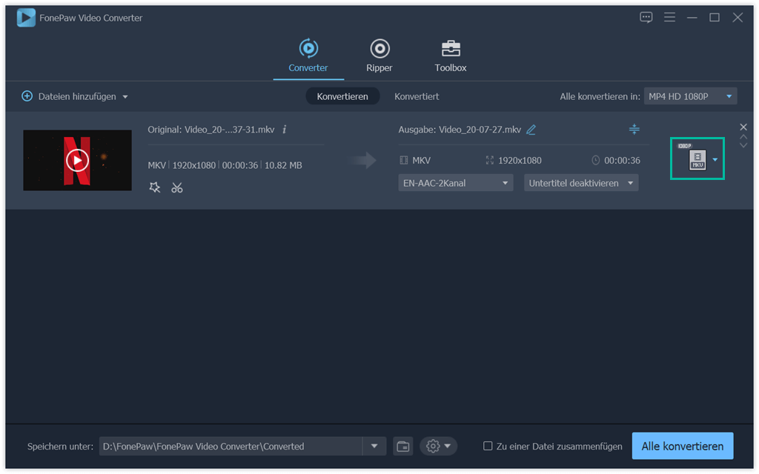Click the output resolution 1920x1080 text
This screenshot has height=474, width=759.
tap(520, 161)
